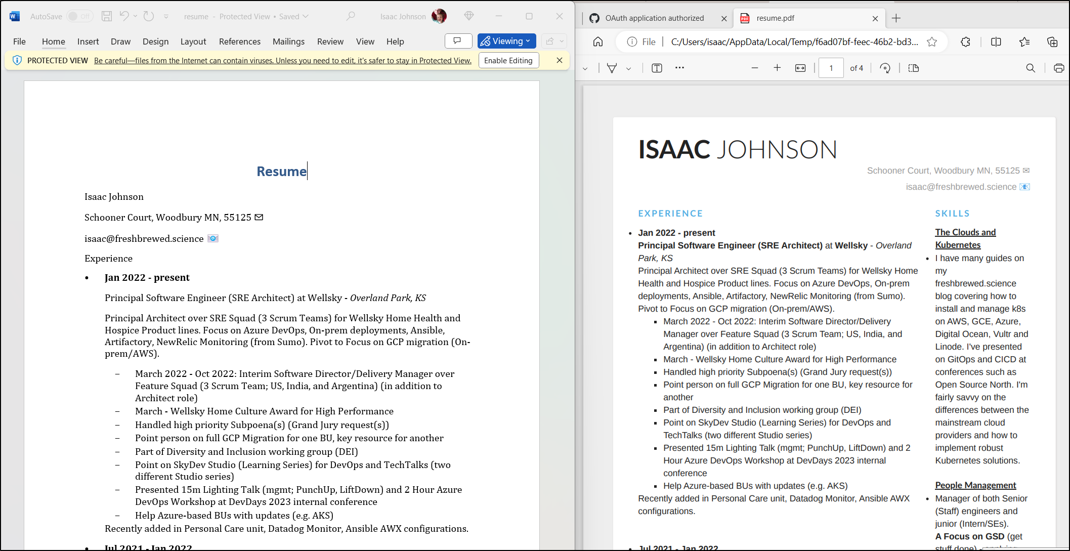Click the File site info icon

(641, 42)
